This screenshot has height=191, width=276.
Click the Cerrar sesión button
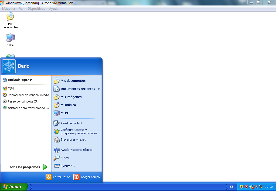58,177
